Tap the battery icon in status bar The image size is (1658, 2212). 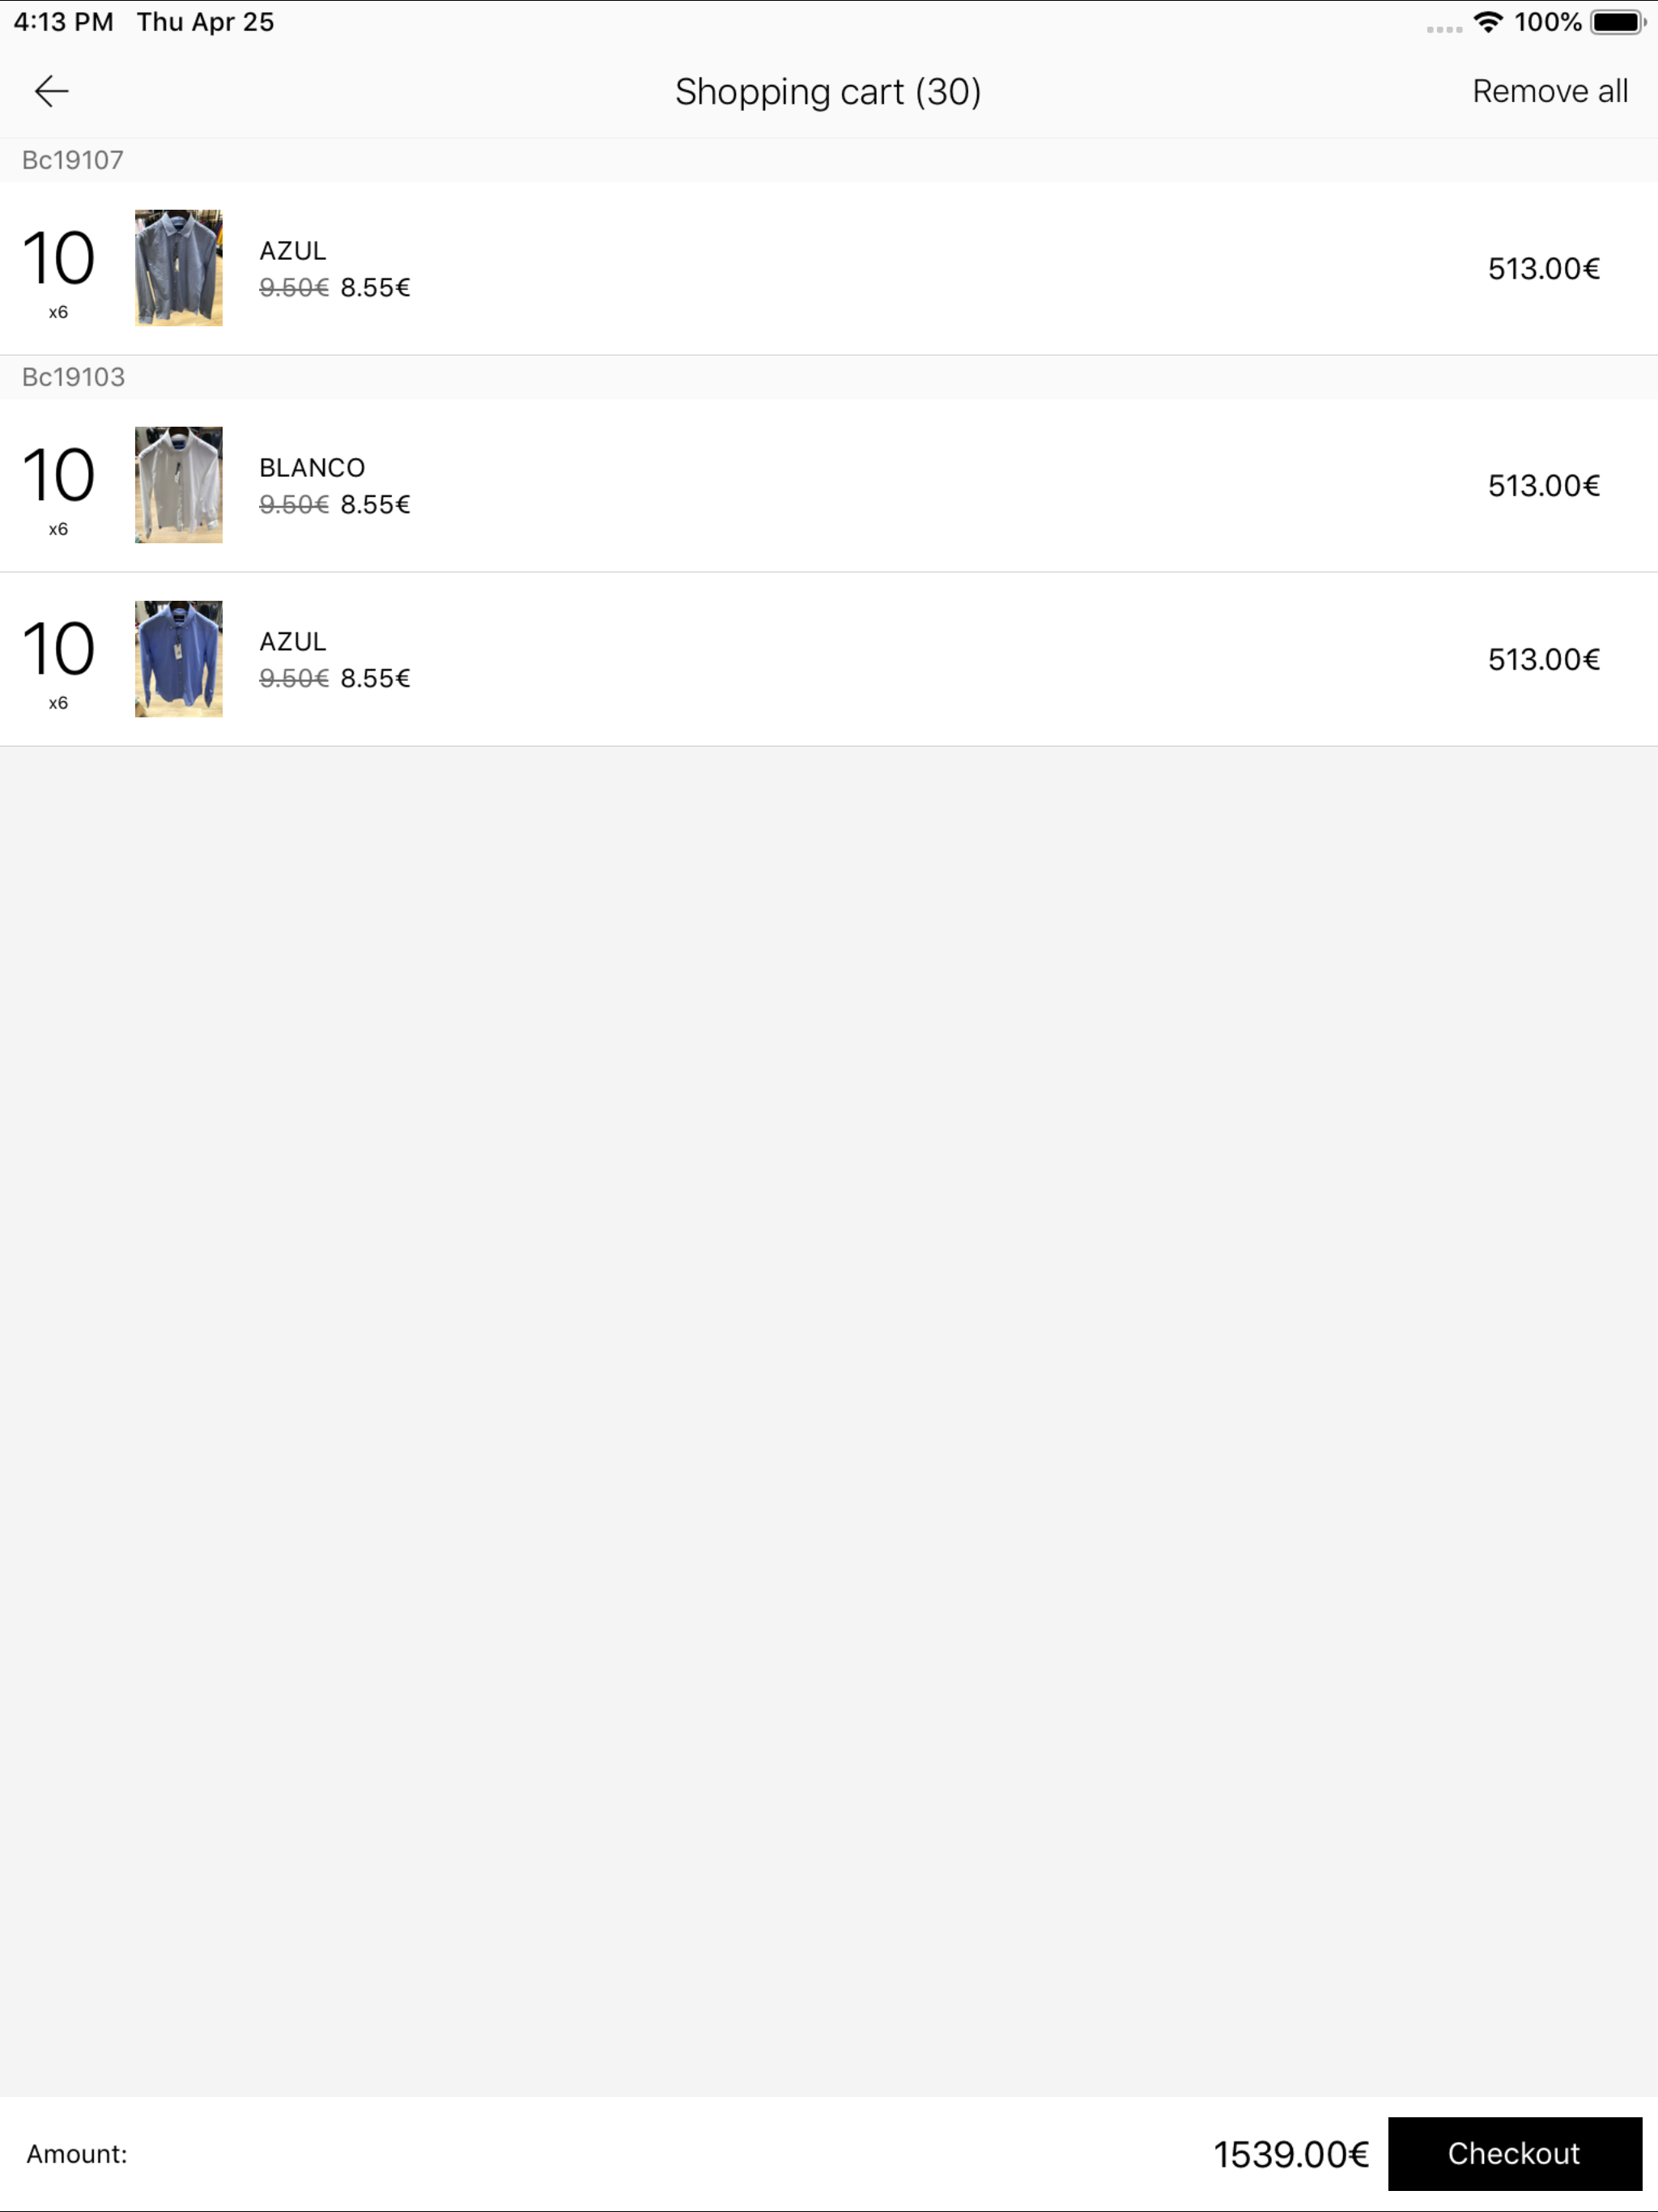[x=1617, y=22]
